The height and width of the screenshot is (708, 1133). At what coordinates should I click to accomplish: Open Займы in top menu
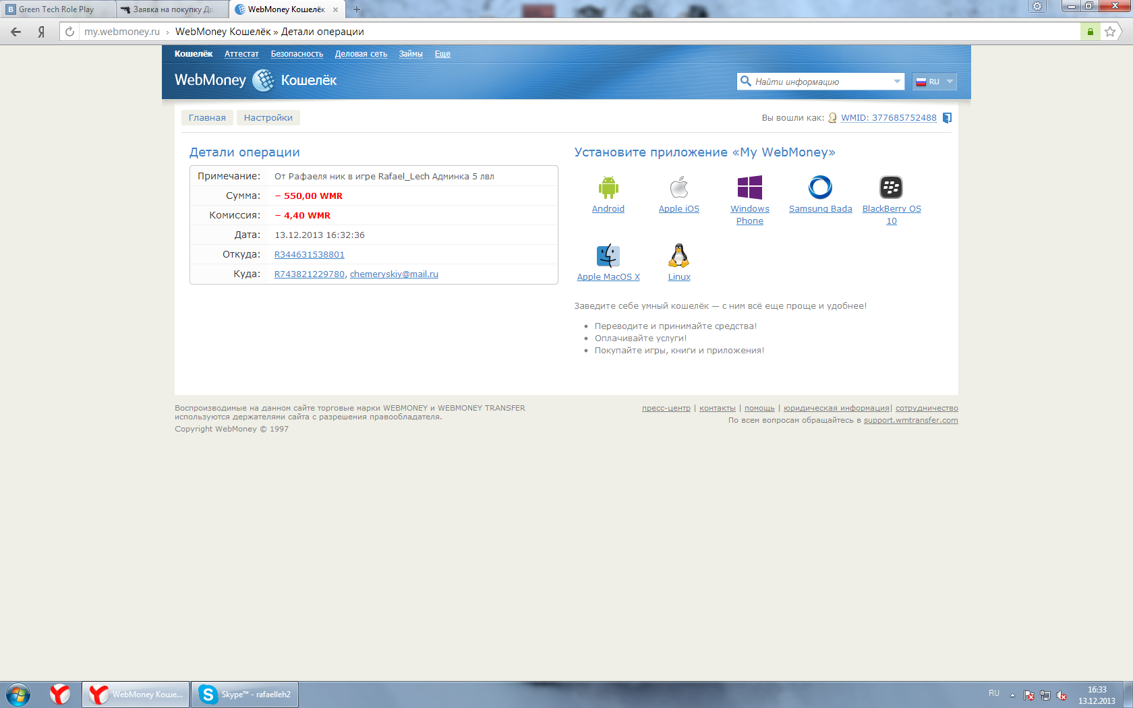[411, 54]
